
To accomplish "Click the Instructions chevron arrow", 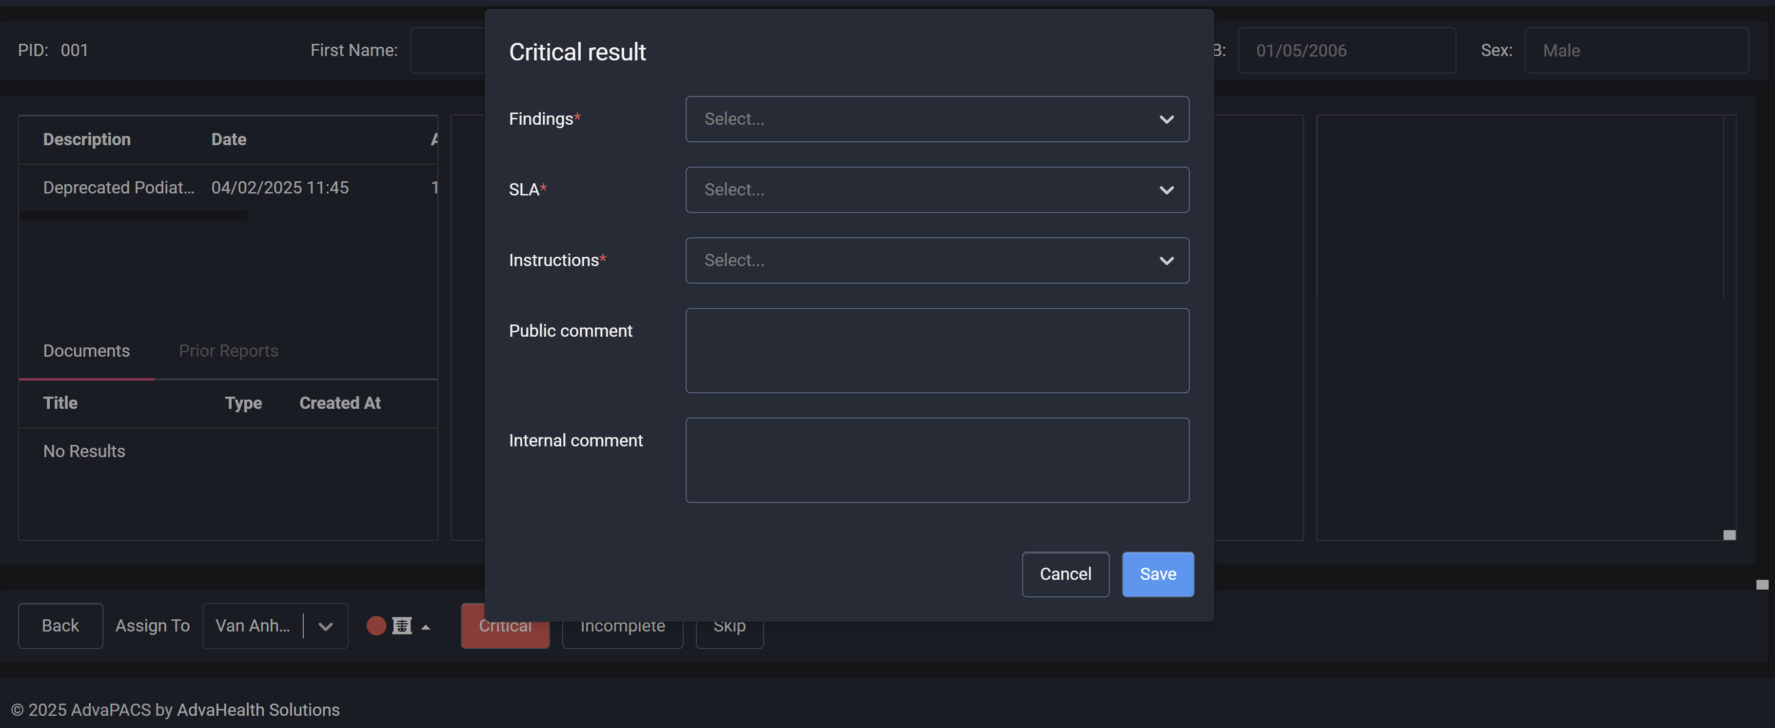I will 1166,260.
